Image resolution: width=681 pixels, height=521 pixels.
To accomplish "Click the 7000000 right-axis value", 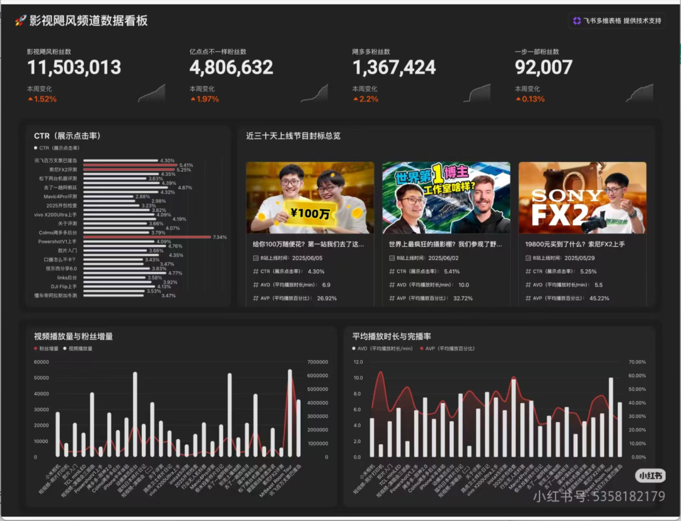I will click(x=317, y=362).
